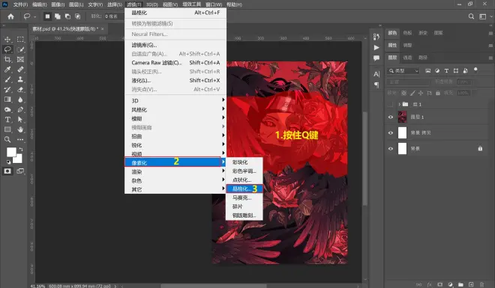This screenshot has width=495, height=288.
Task: Expand the 渲染 filter submenu
Action: coord(175,171)
